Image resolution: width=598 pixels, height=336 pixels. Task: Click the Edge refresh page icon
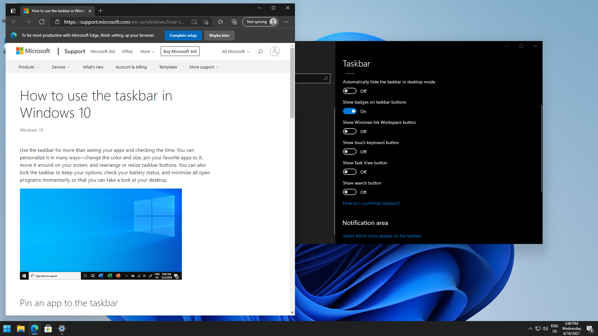pos(42,22)
